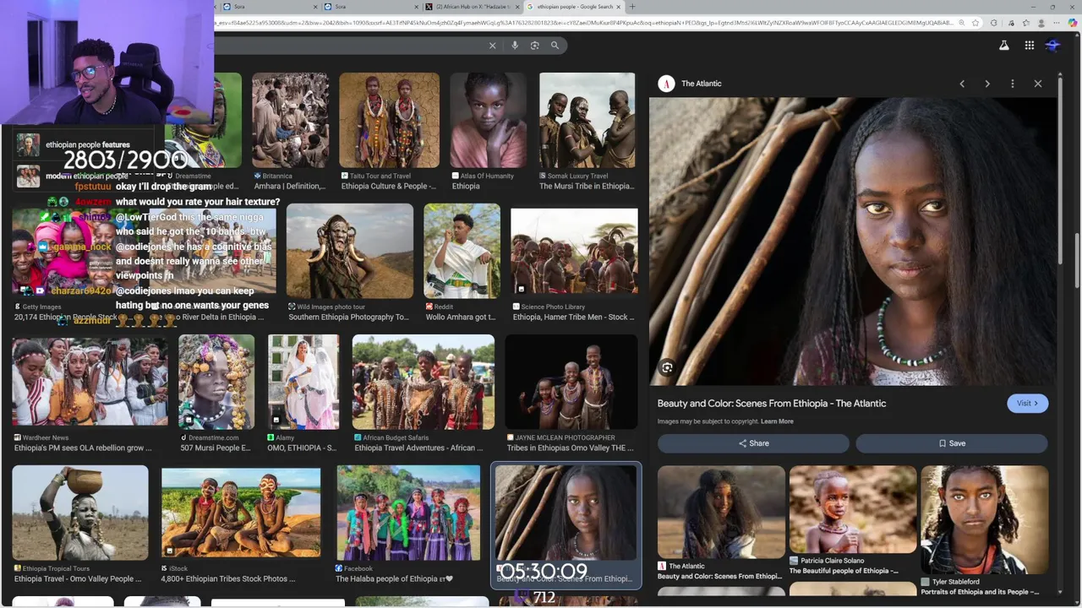The height and width of the screenshot is (608, 1082).
Task: Click 'Ethiopia Travel - Omo Valley People' caption
Action: pos(79,579)
